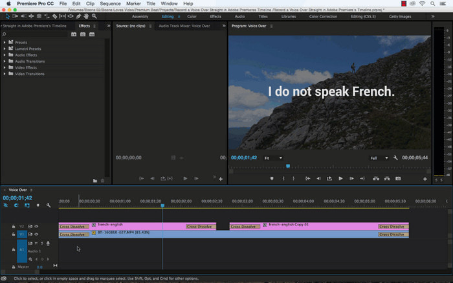Viewport: 453px width, 283px height.
Task: Click the Program monitor playhead marker
Action: (288, 166)
